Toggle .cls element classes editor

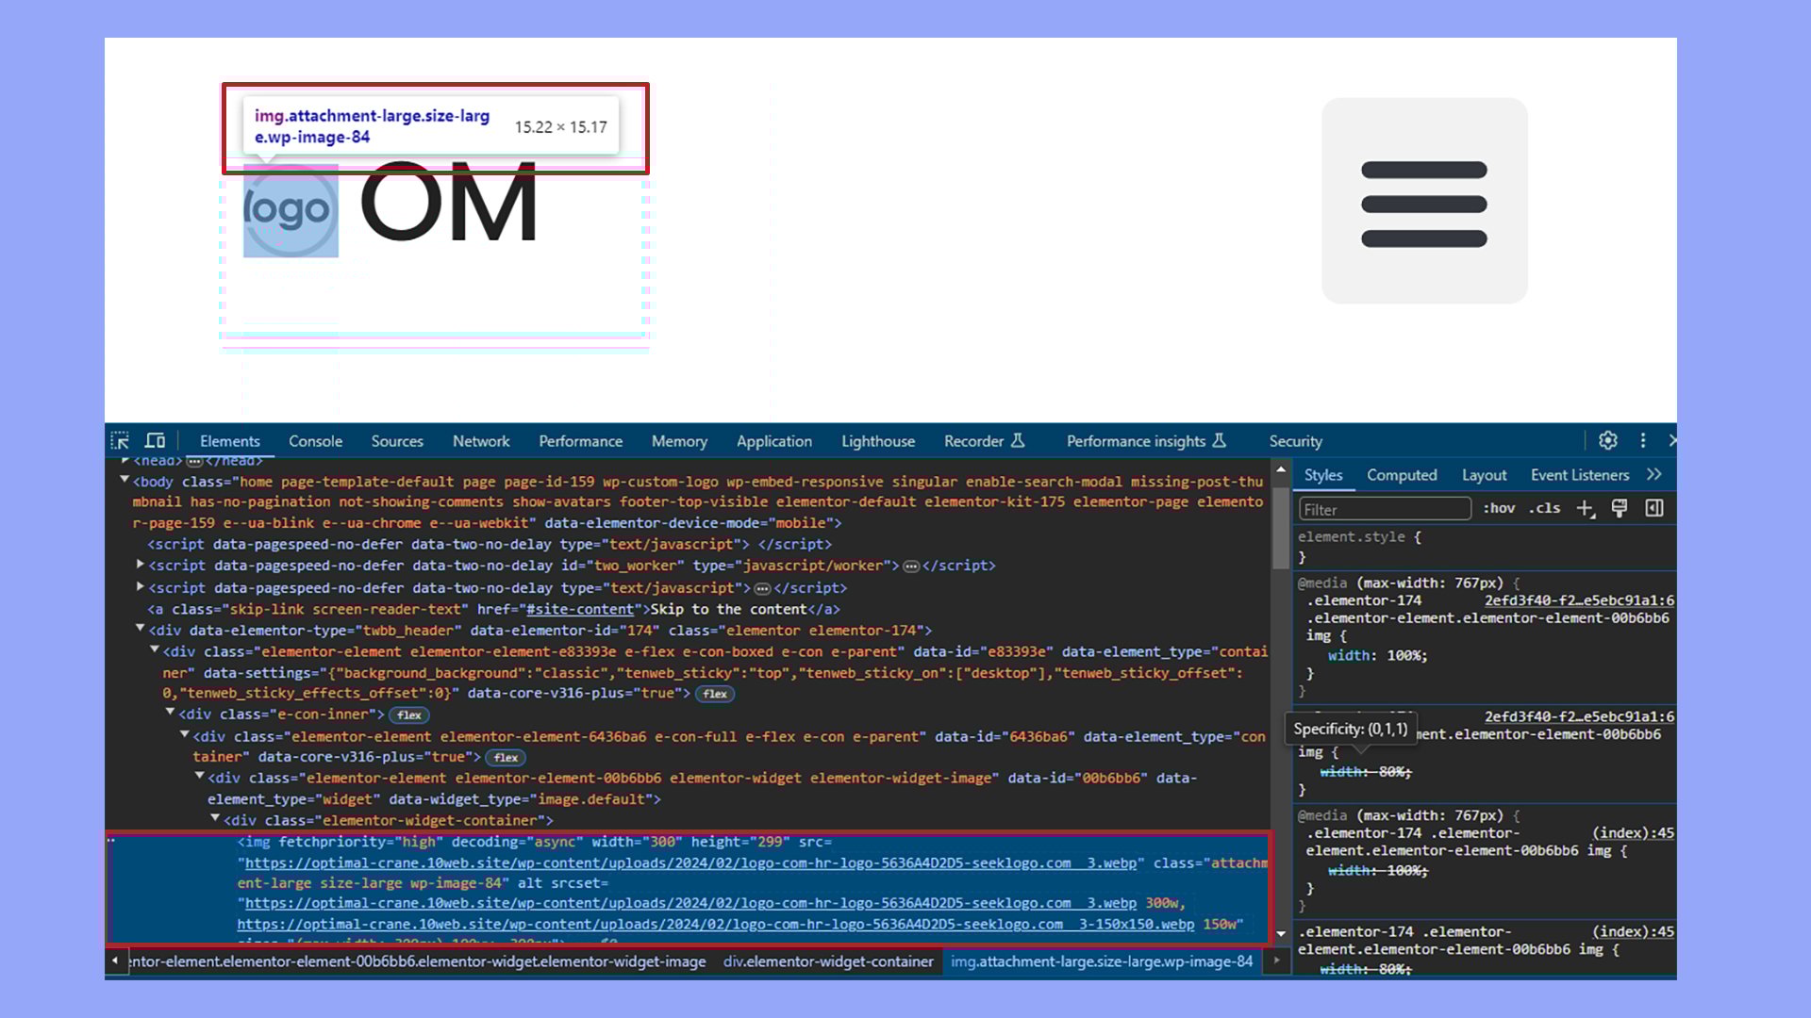click(x=1545, y=508)
